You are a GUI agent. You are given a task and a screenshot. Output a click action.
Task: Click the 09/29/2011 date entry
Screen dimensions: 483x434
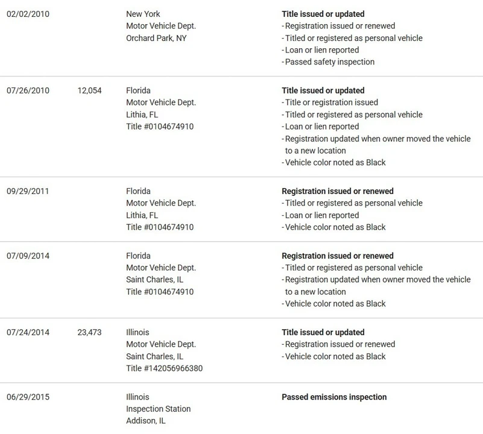(x=28, y=191)
